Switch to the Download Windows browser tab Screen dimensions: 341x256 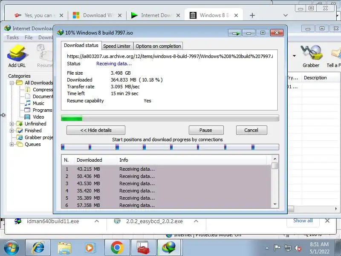click(97, 15)
